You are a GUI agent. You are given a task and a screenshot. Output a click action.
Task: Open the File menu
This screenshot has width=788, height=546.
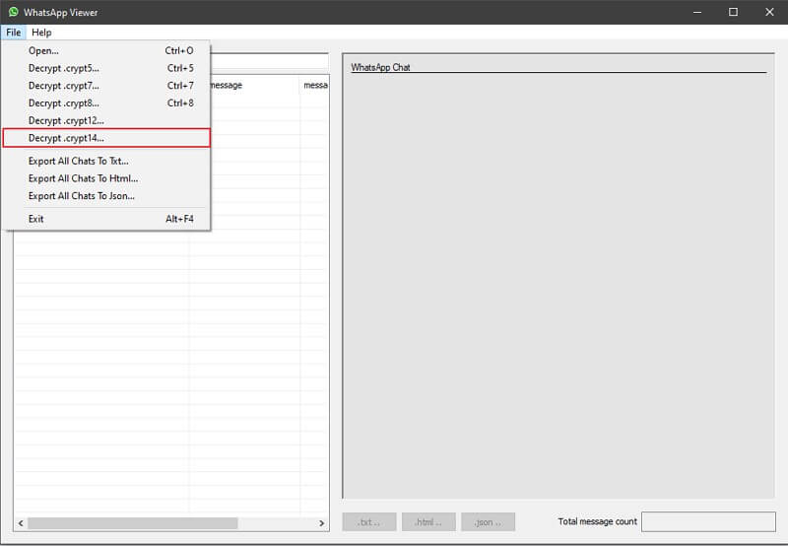(13, 33)
